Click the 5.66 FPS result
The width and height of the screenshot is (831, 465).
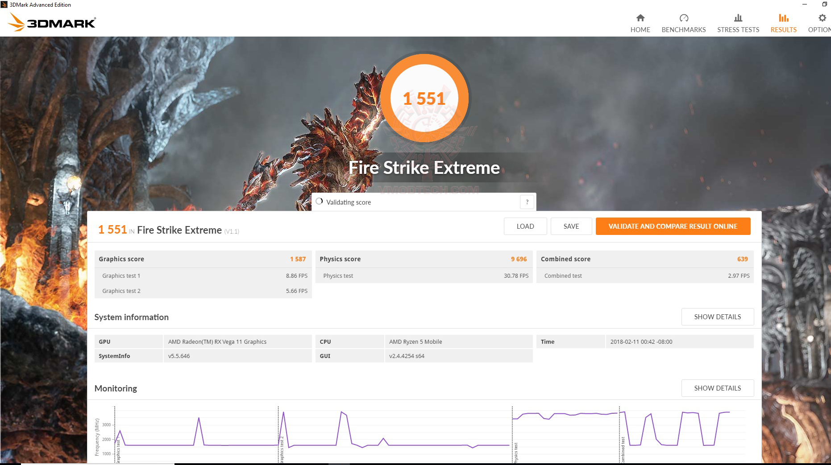297,291
